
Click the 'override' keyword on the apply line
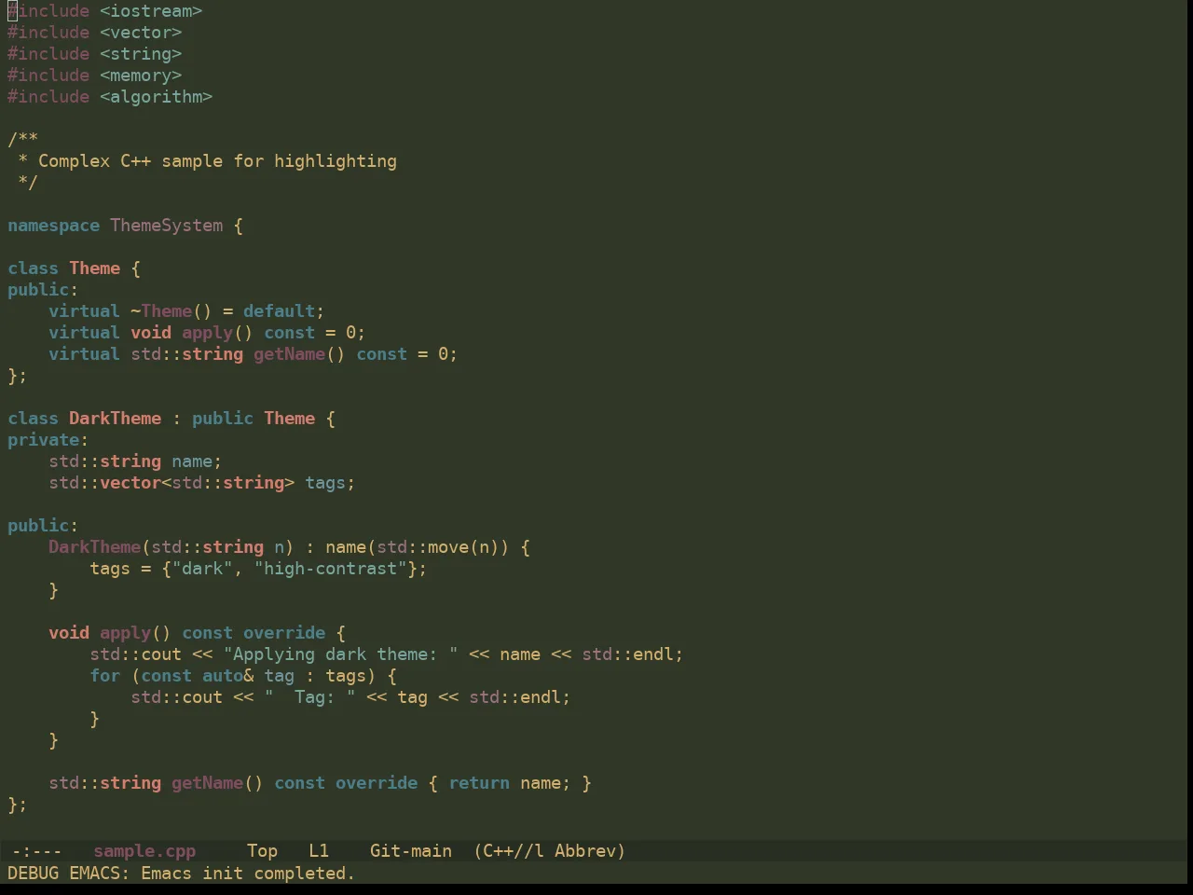click(x=284, y=633)
